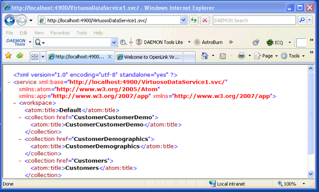Click the Done status text

8,184
